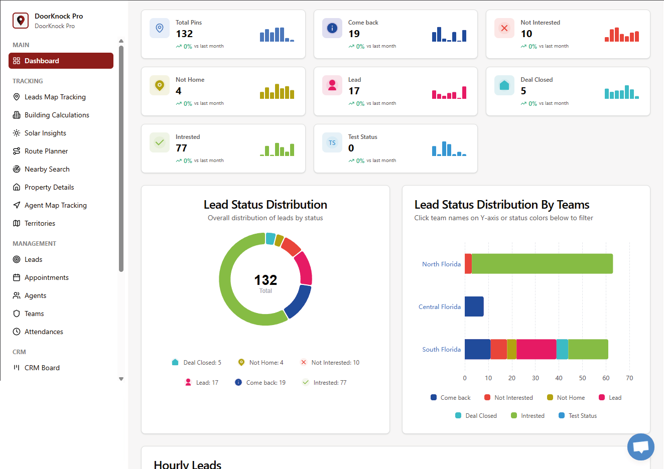The width and height of the screenshot is (664, 469).
Task: Toggle Test Status in teams legend
Action: pyautogui.click(x=578, y=416)
